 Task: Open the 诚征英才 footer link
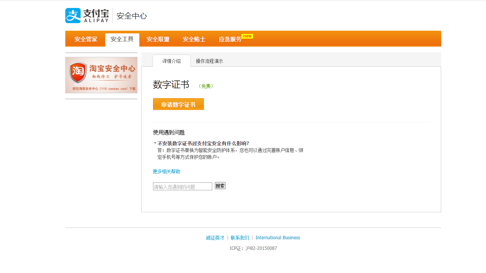click(214, 237)
